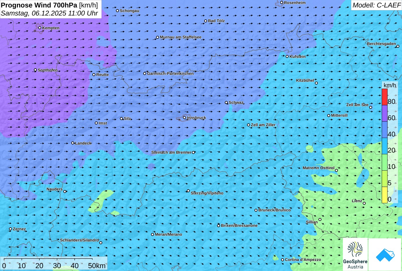Click the 'Zell am Ziller' label

pos(263,125)
